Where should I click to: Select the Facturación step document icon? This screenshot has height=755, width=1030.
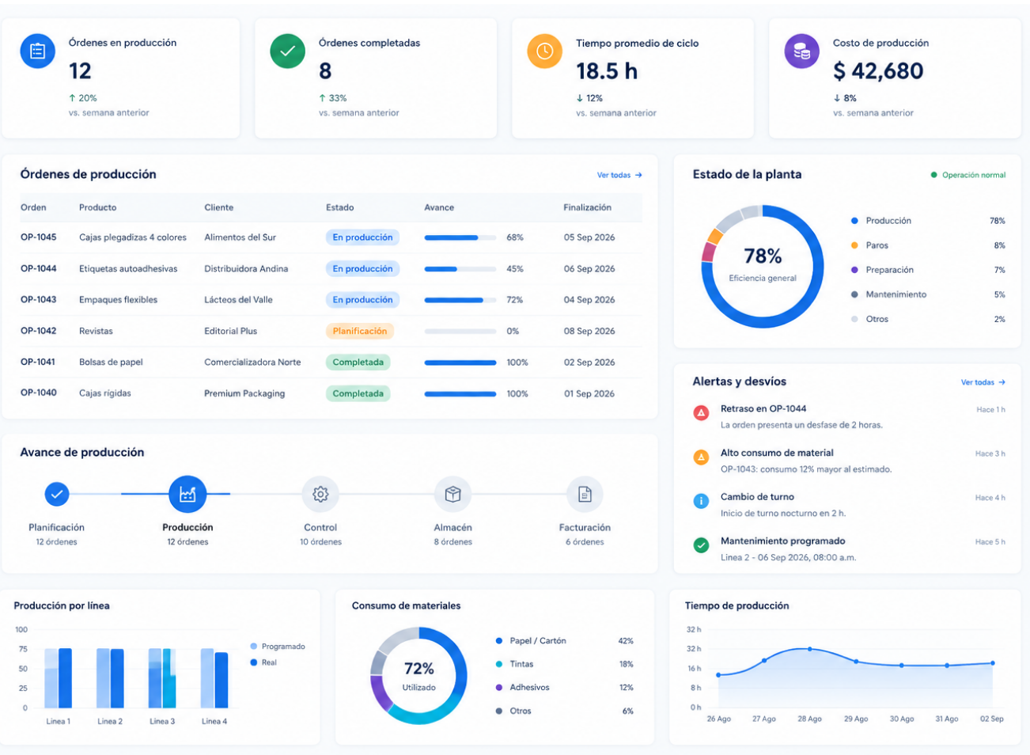coord(585,495)
